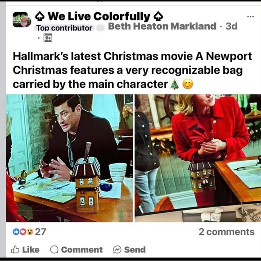Screen dimensions: 261x261
Task: Open the photo of woman in red coat
Action: (198, 158)
